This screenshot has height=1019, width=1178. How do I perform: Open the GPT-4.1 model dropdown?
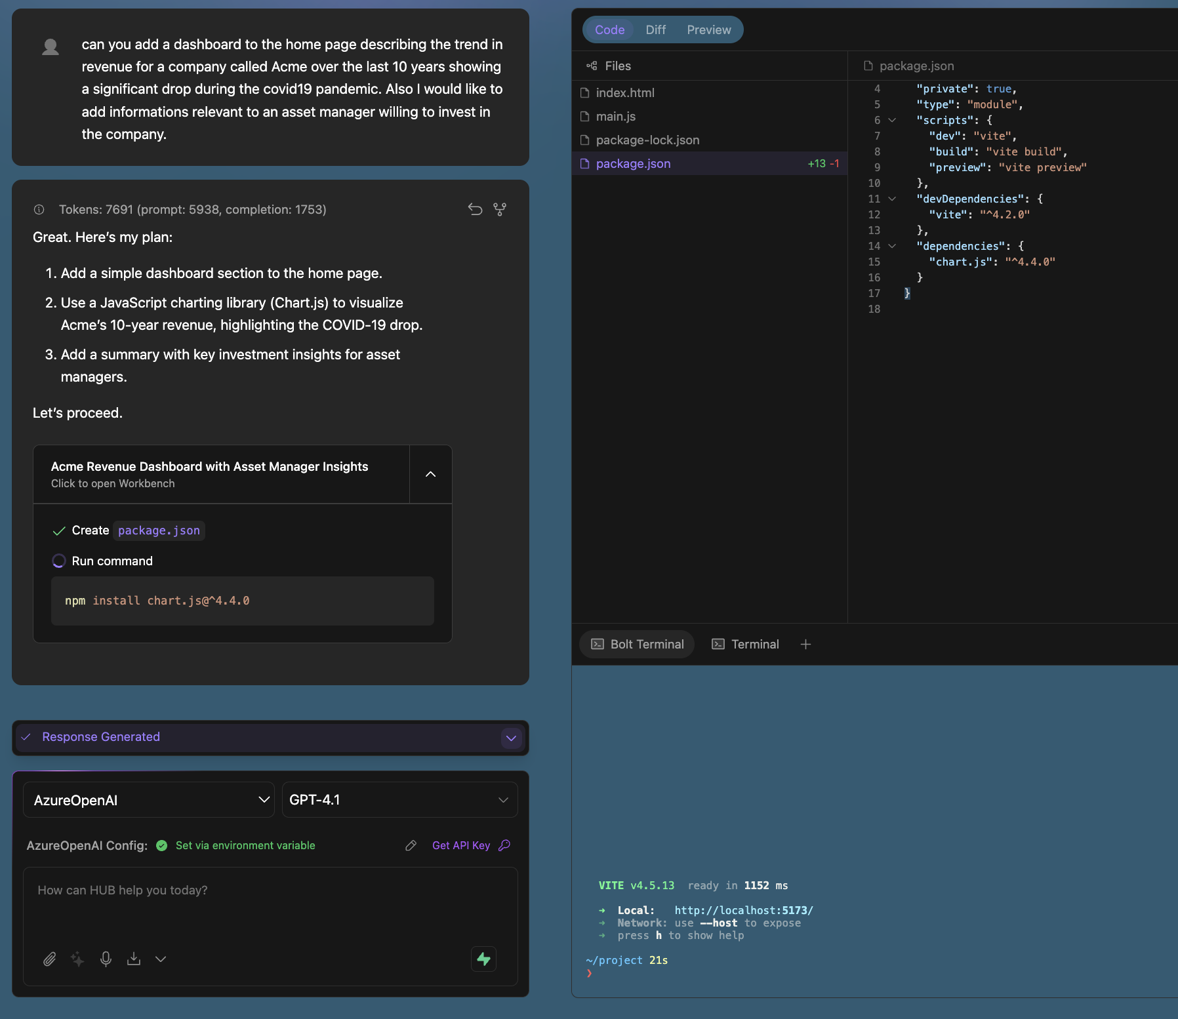[399, 800]
